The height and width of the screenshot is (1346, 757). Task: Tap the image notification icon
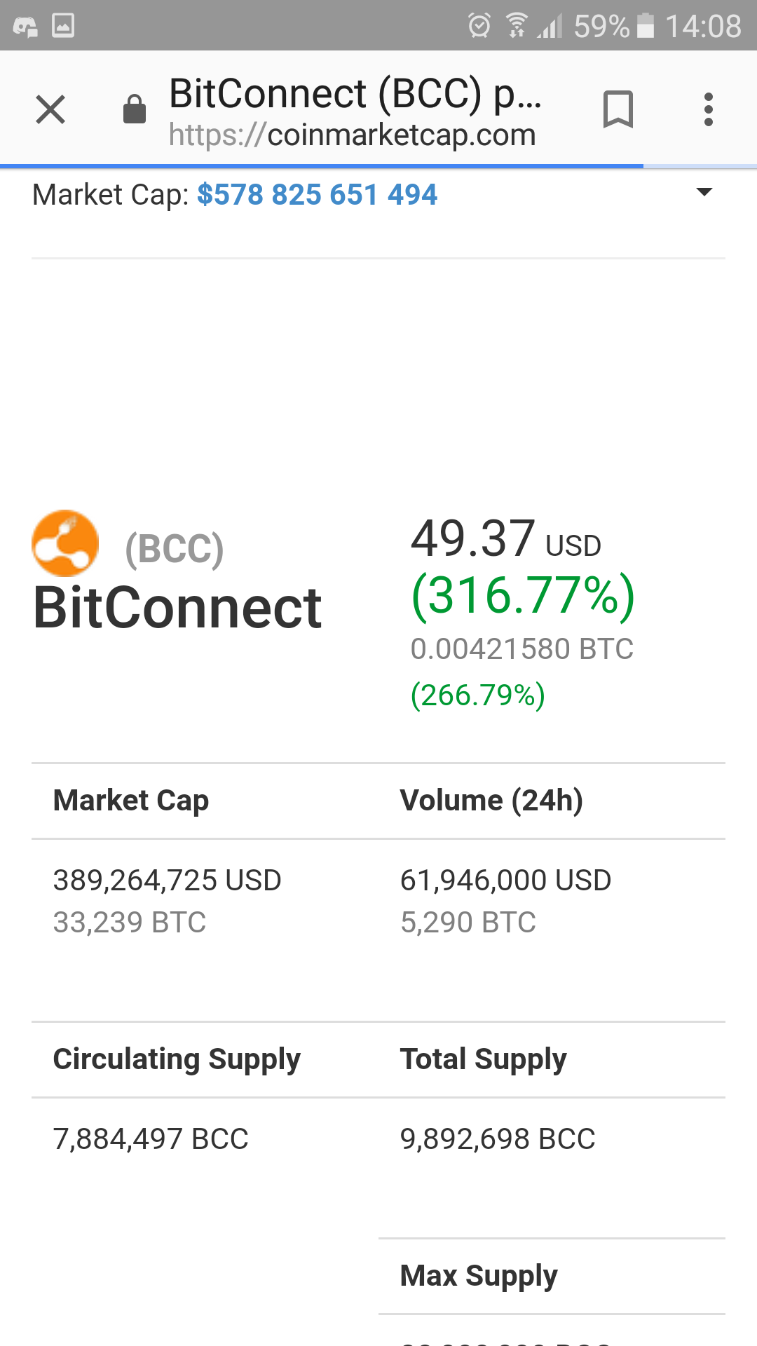[63, 26]
